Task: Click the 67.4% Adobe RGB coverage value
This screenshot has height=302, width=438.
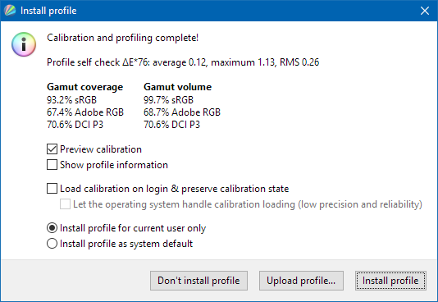Action: (x=85, y=112)
